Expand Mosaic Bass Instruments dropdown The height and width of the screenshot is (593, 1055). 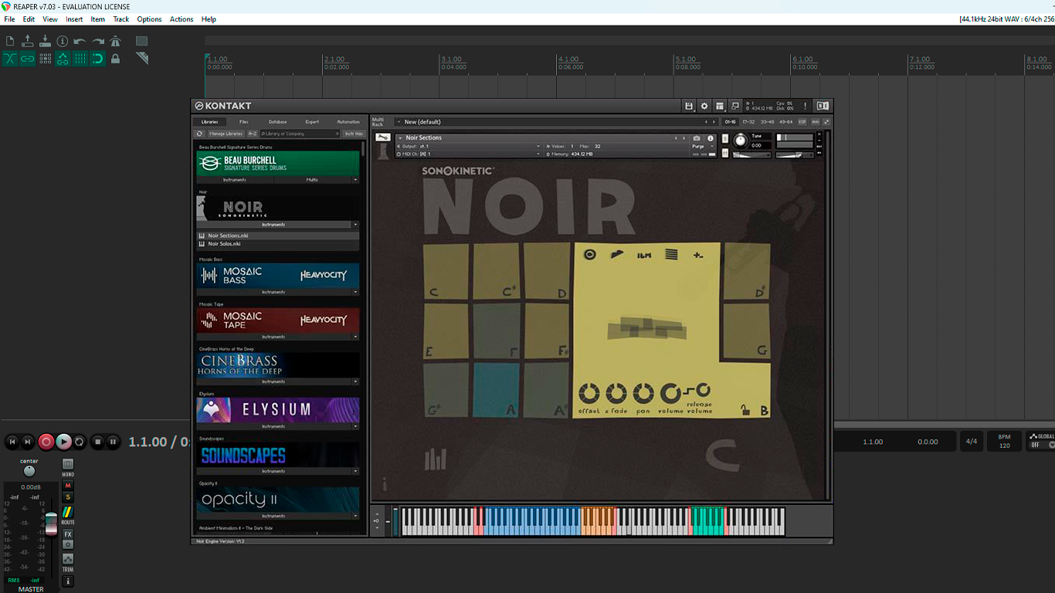tap(355, 292)
